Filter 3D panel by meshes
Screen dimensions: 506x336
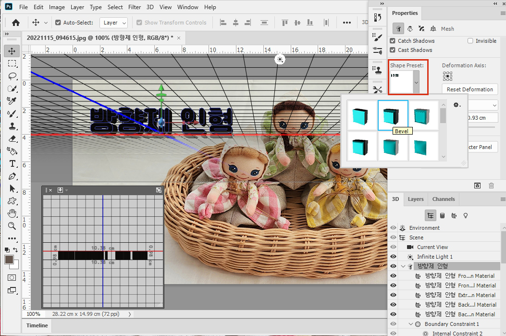pos(443,216)
